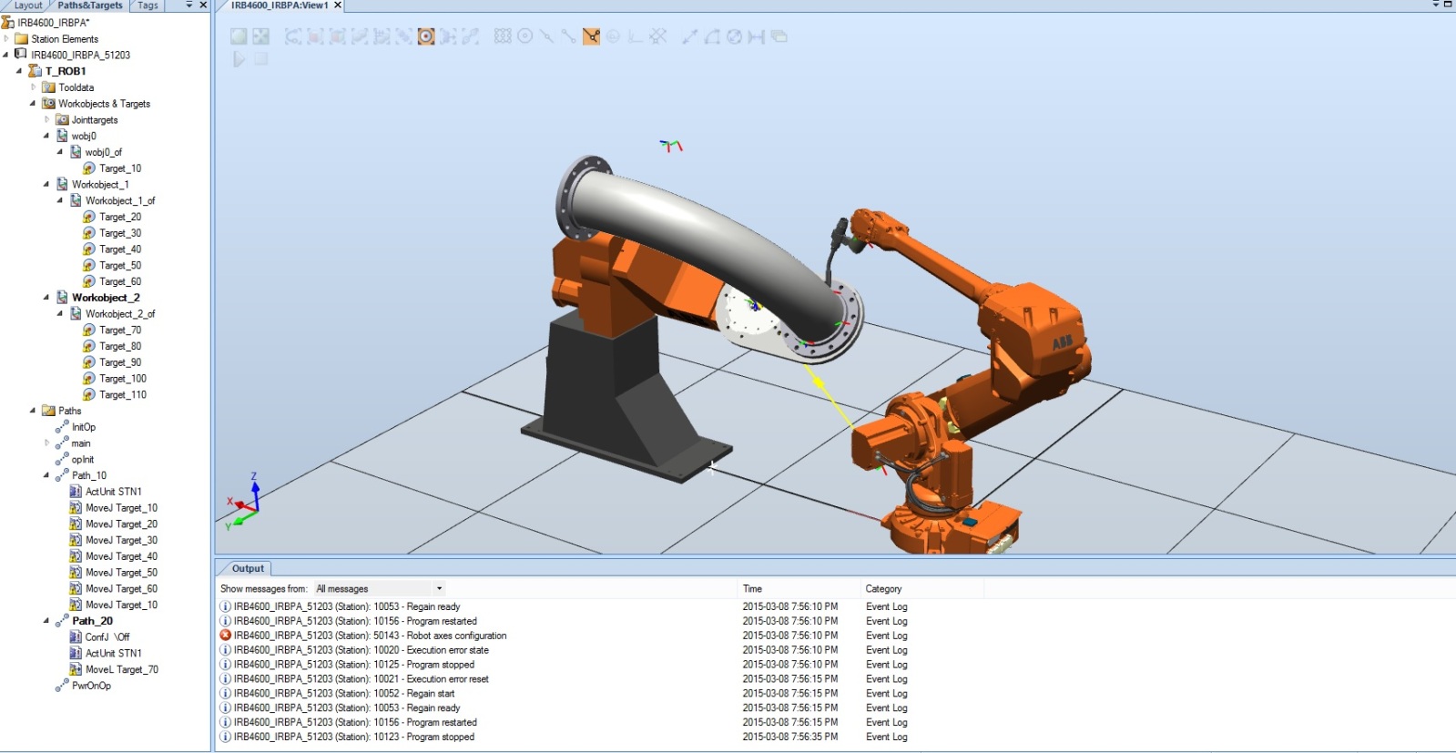Select the Path_20 path
Screen dimensions: 1456x753
pos(93,621)
